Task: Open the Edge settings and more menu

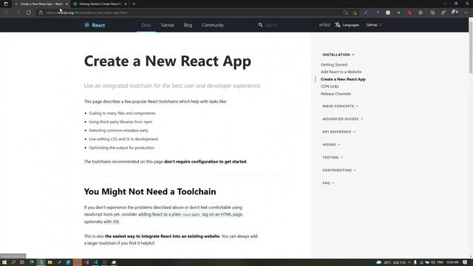Action: (x=466, y=13)
